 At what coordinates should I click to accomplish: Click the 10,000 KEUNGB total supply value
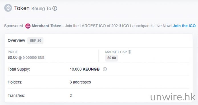[85, 69]
